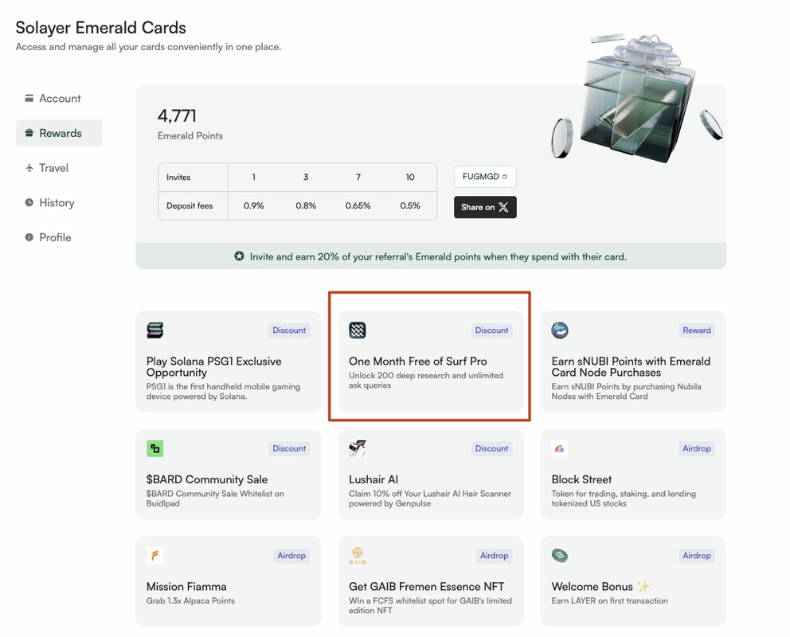Click the green $BARD logo icon
The width and height of the screenshot is (790, 637).
point(155,448)
